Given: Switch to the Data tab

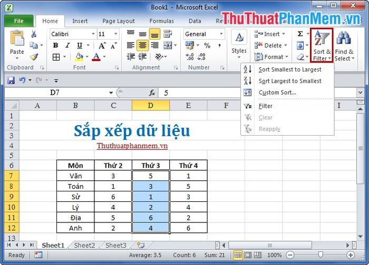Looking at the screenshot, I should pos(195,21).
